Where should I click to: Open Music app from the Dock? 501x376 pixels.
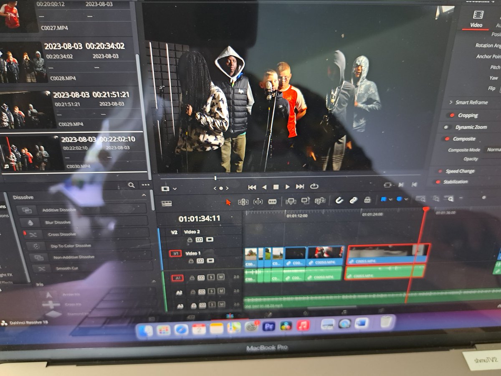click(303, 325)
